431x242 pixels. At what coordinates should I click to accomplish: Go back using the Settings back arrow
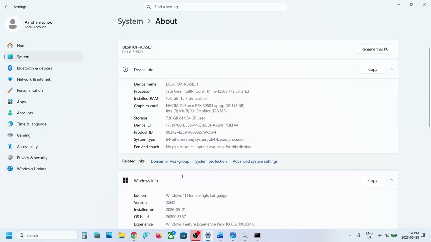(x=7, y=7)
